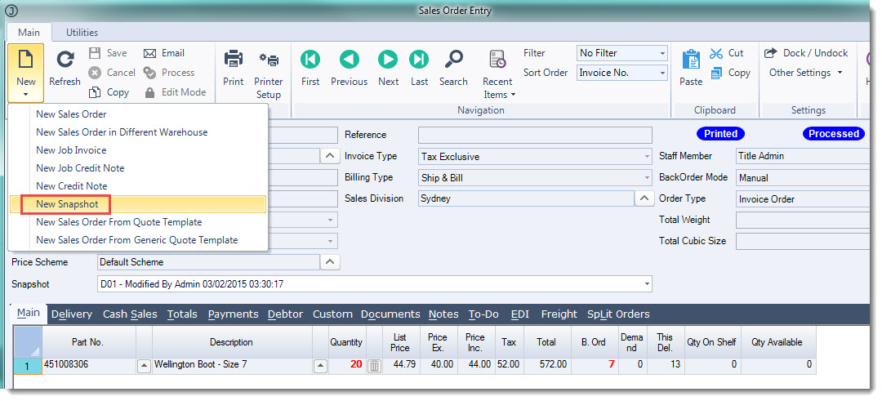The width and height of the screenshot is (882, 401).
Task: Choose New Credit Note
Action: coord(71,186)
